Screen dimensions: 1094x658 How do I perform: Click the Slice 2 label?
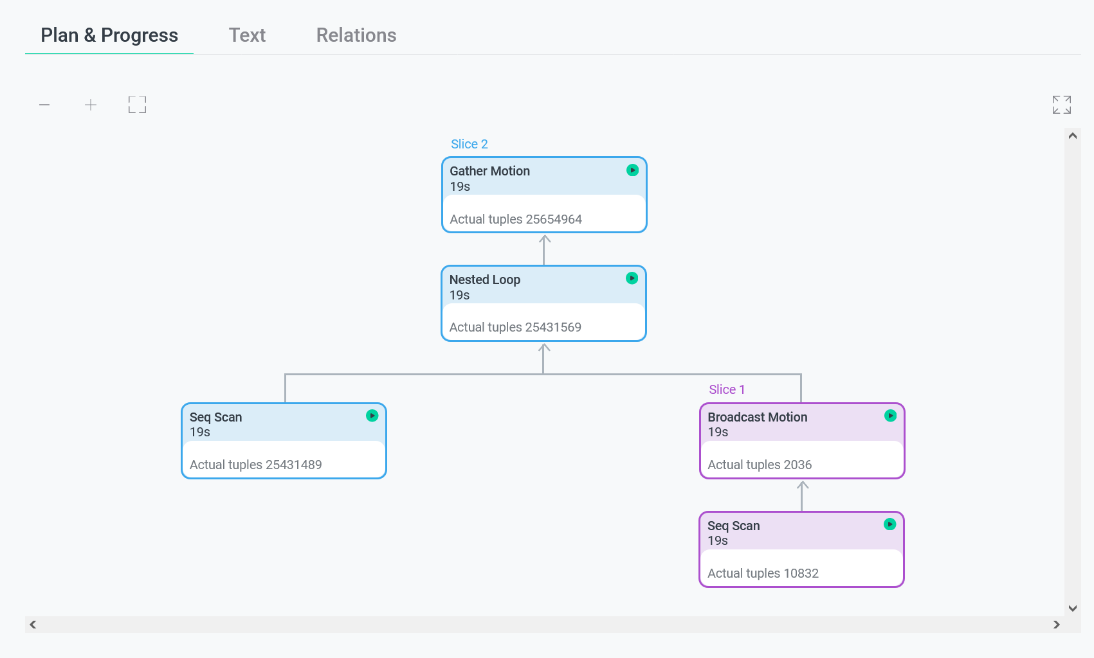(x=469, y=144)
